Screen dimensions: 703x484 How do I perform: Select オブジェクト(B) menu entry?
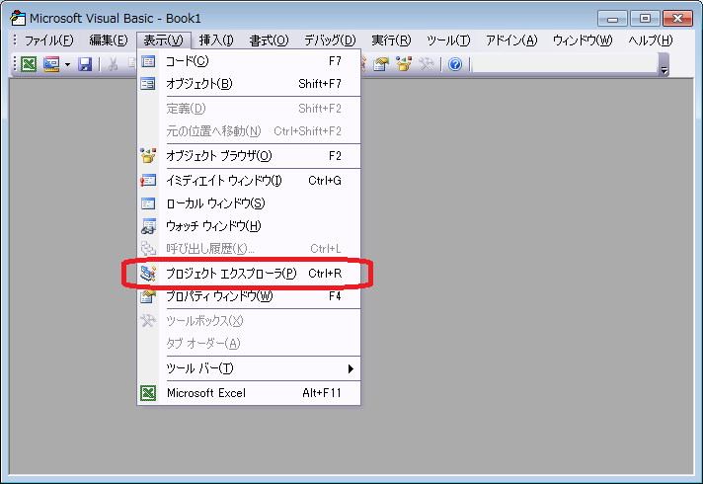click(249, 83)
